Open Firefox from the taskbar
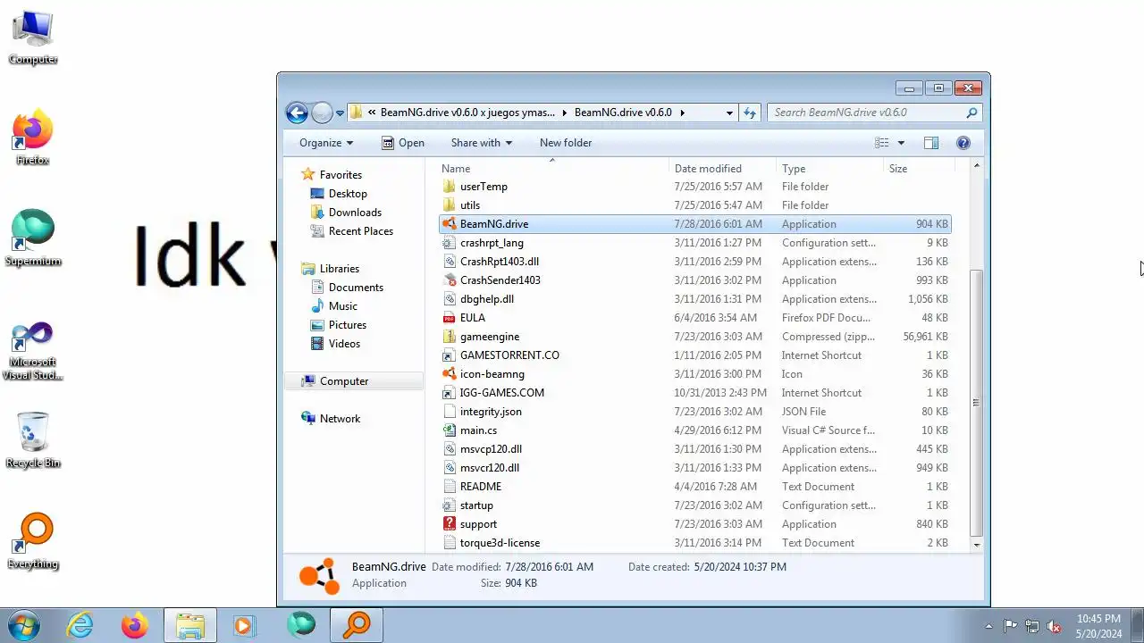Screen dimensions: 1144x643 (x=135, y=625)
